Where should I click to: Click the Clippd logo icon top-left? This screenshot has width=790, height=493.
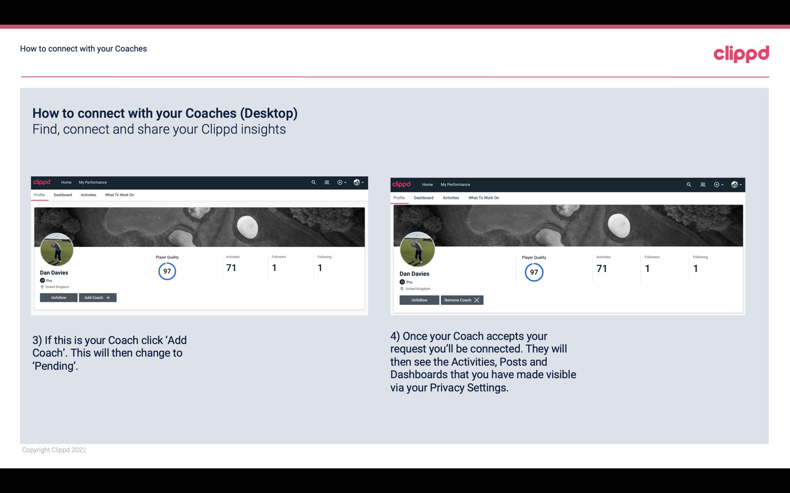[x=43, y=182]
